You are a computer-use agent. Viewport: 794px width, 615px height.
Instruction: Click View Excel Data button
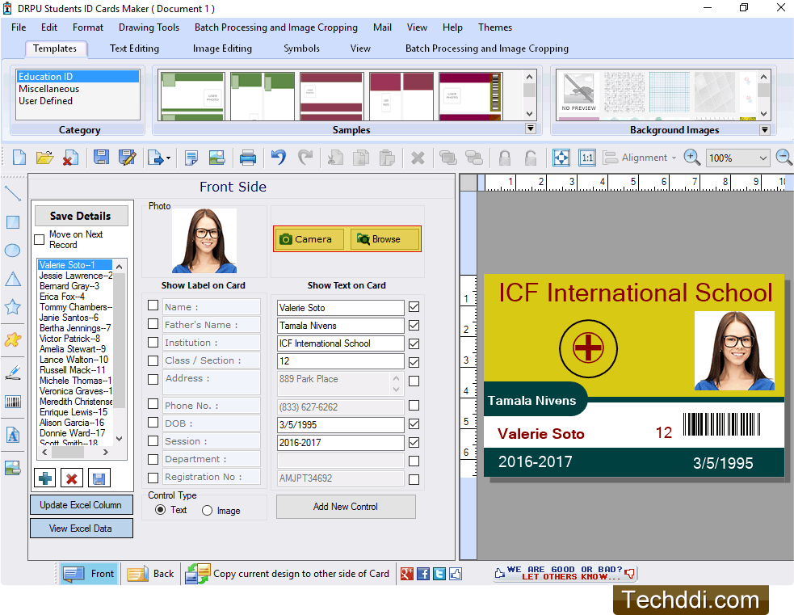coord(81,529)
